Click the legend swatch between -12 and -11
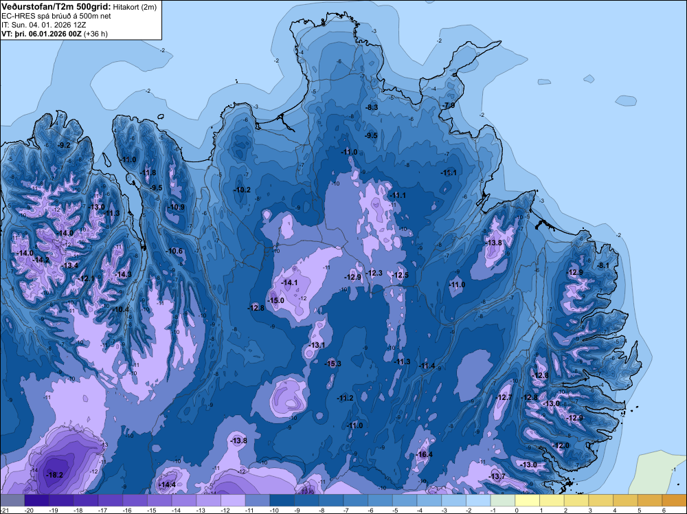 [233, 500]
